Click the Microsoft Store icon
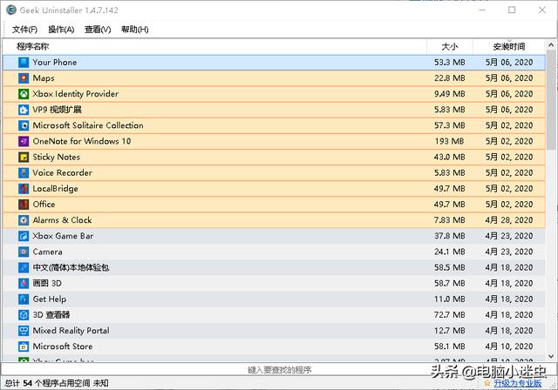 [24, 346]
